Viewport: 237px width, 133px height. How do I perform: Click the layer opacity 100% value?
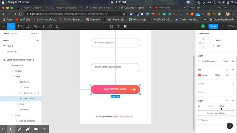click(226, 61)
